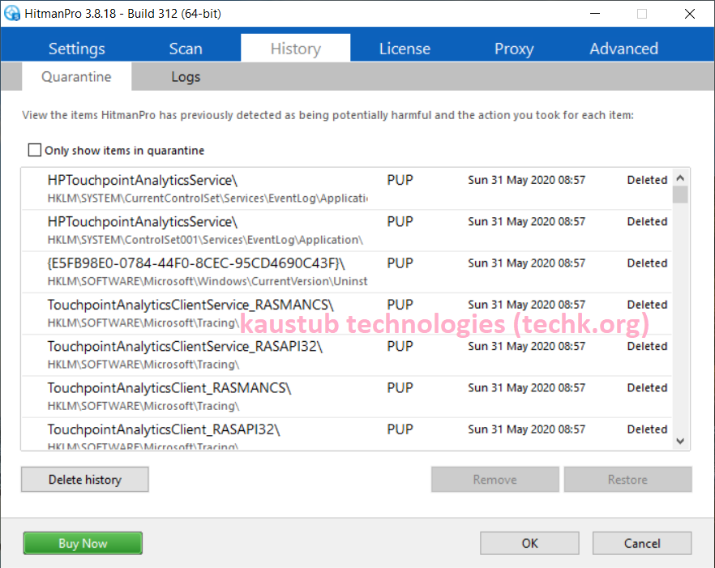Click the green Buy Now button
The width and height of the screenshot is (715, 568).
coord(83,543)
